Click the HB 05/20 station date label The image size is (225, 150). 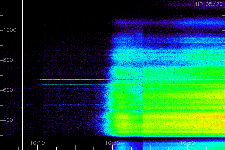[x=209, y=4]
